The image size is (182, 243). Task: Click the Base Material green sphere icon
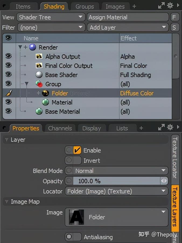coord(39,112)
